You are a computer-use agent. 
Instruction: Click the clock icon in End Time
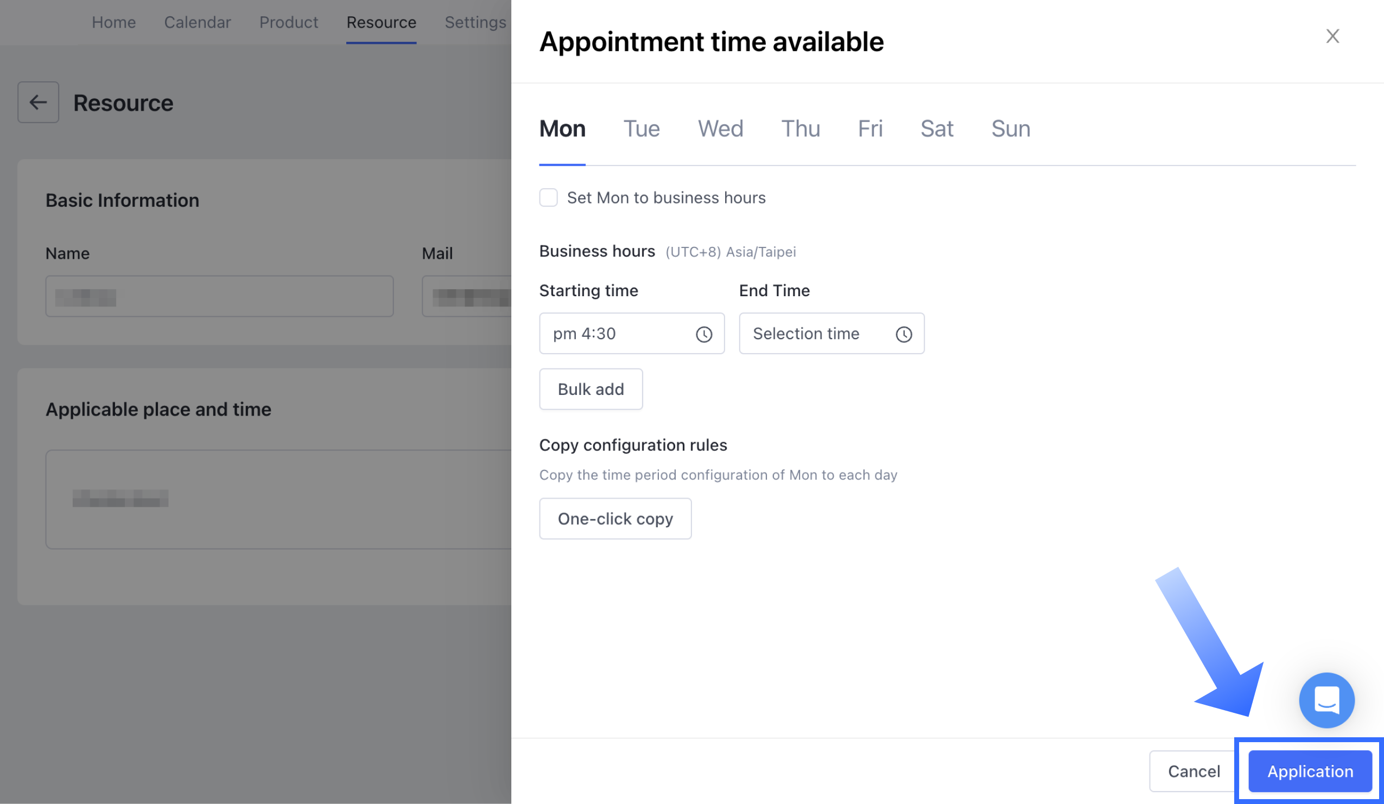coord(904,334)
